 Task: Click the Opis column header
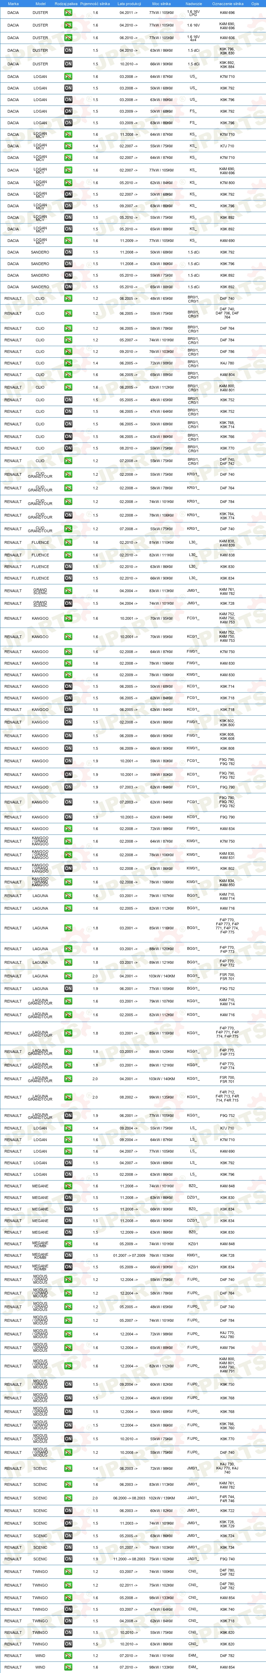click(255, 3)
